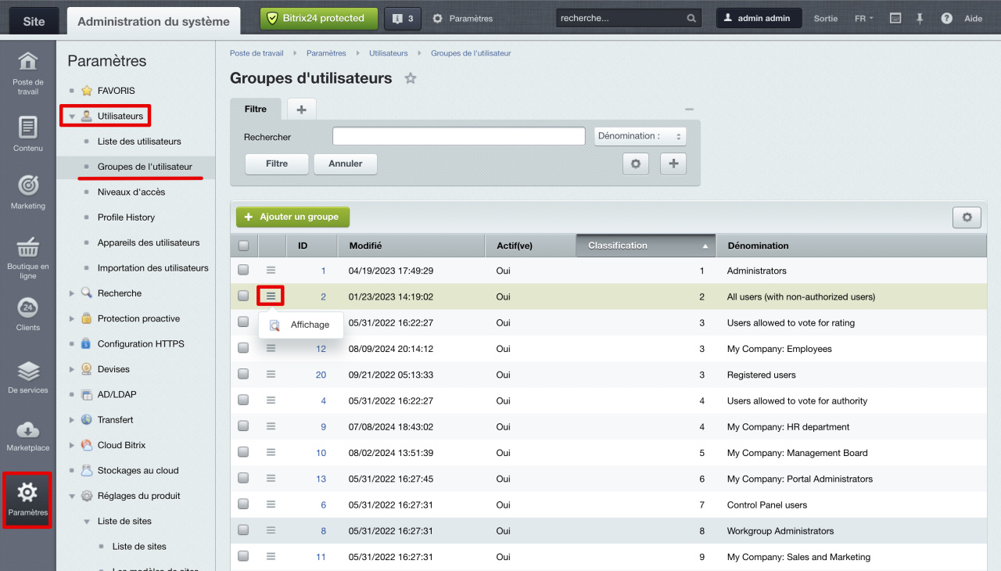The width and height of the screenshot is (1001, 571).
Task: Open Niveaux d'accès menu item
Action: pos(131,192)
